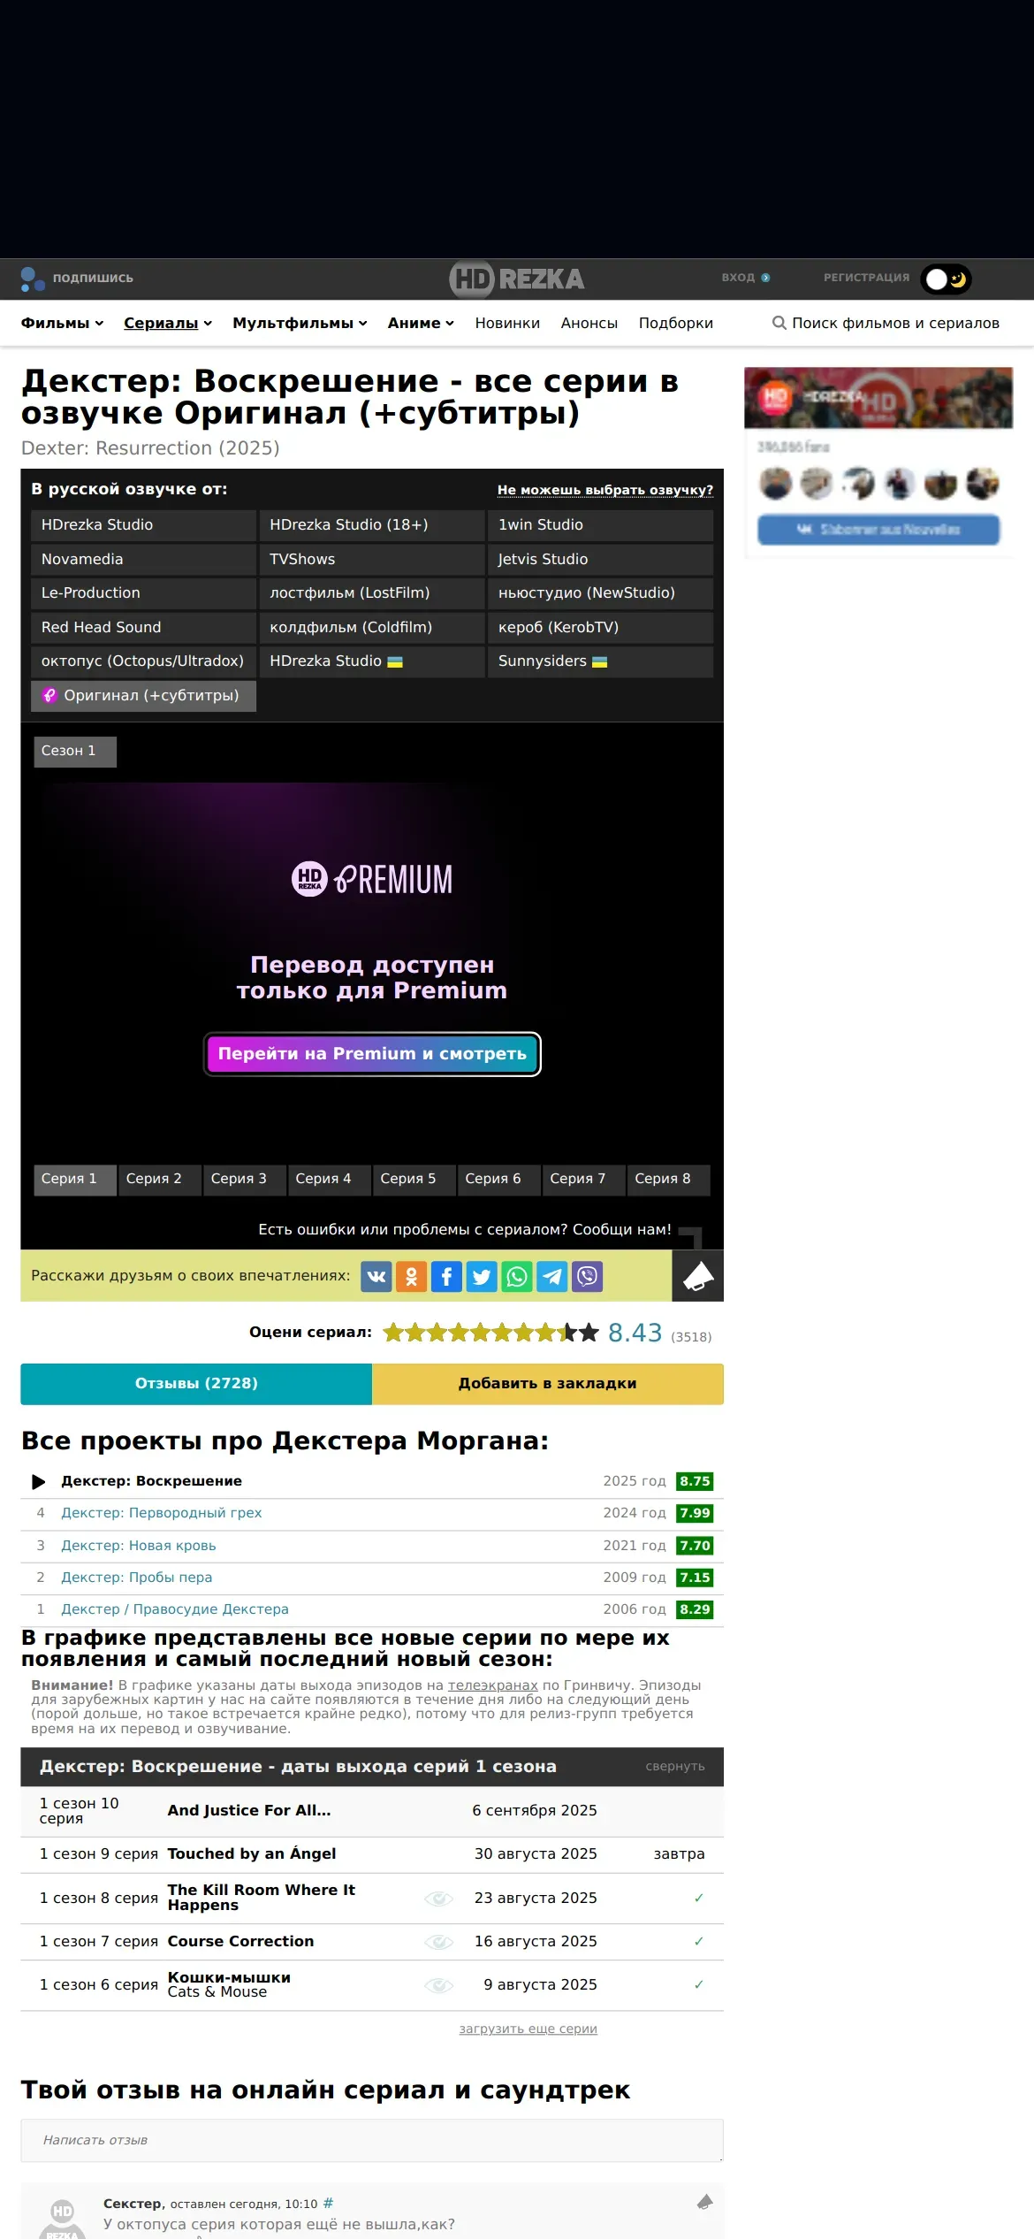Toggle the dark/light theme switch
The height and width of the screenshot is (2239, 1034).
(946, 279)
